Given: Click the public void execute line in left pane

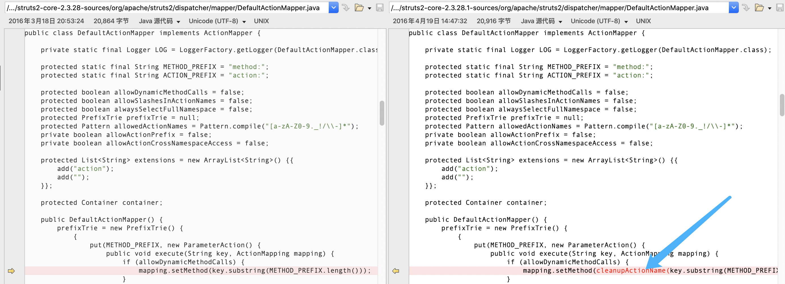Looking at the screenshot, I should (220, 254).
